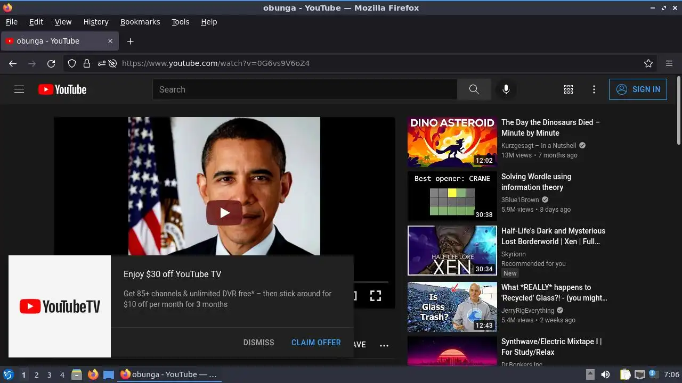
Task: Open 'Half-Life's Dark and Mysterious' title
Action: (553, 236)
